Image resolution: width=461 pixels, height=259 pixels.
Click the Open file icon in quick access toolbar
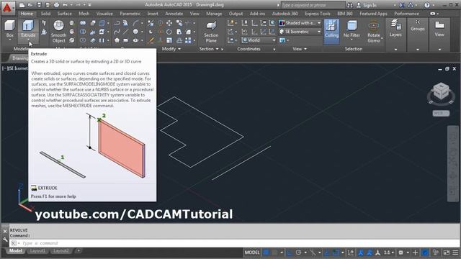pos(30,5)
